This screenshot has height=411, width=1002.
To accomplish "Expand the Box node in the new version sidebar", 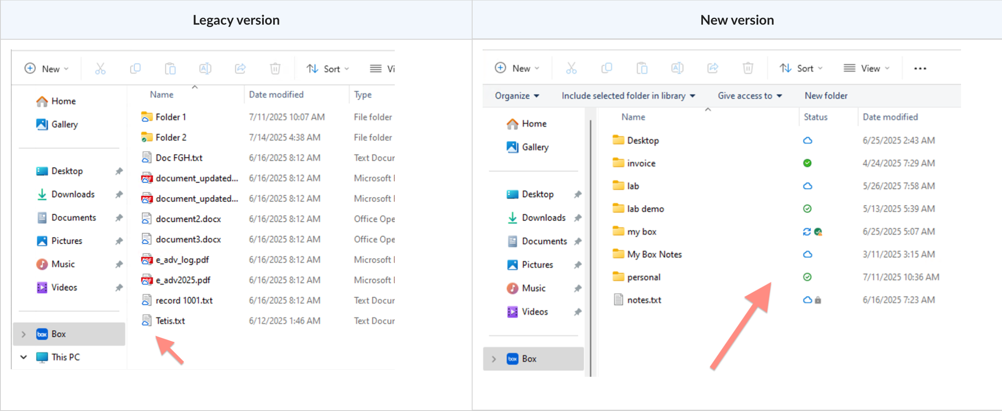I will coord(494,358).
